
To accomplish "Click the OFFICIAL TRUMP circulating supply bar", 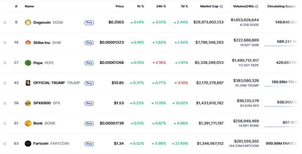I will (281, 86).
